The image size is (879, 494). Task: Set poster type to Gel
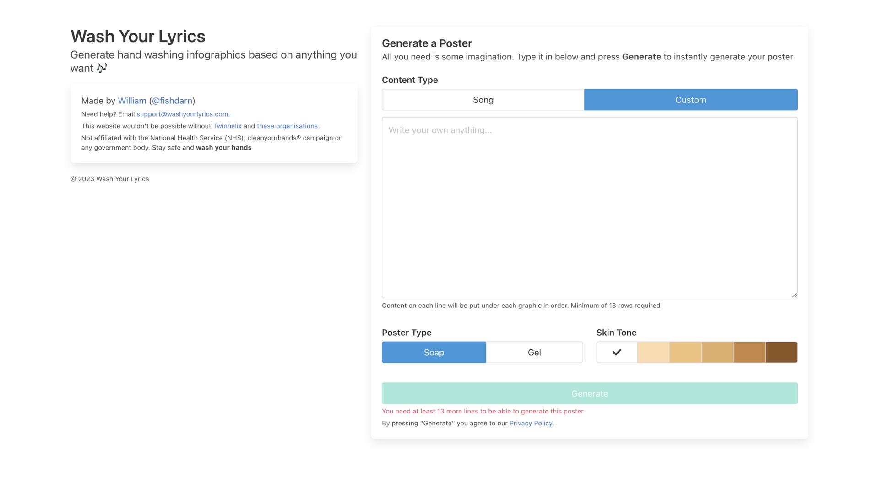coord(534,353)
